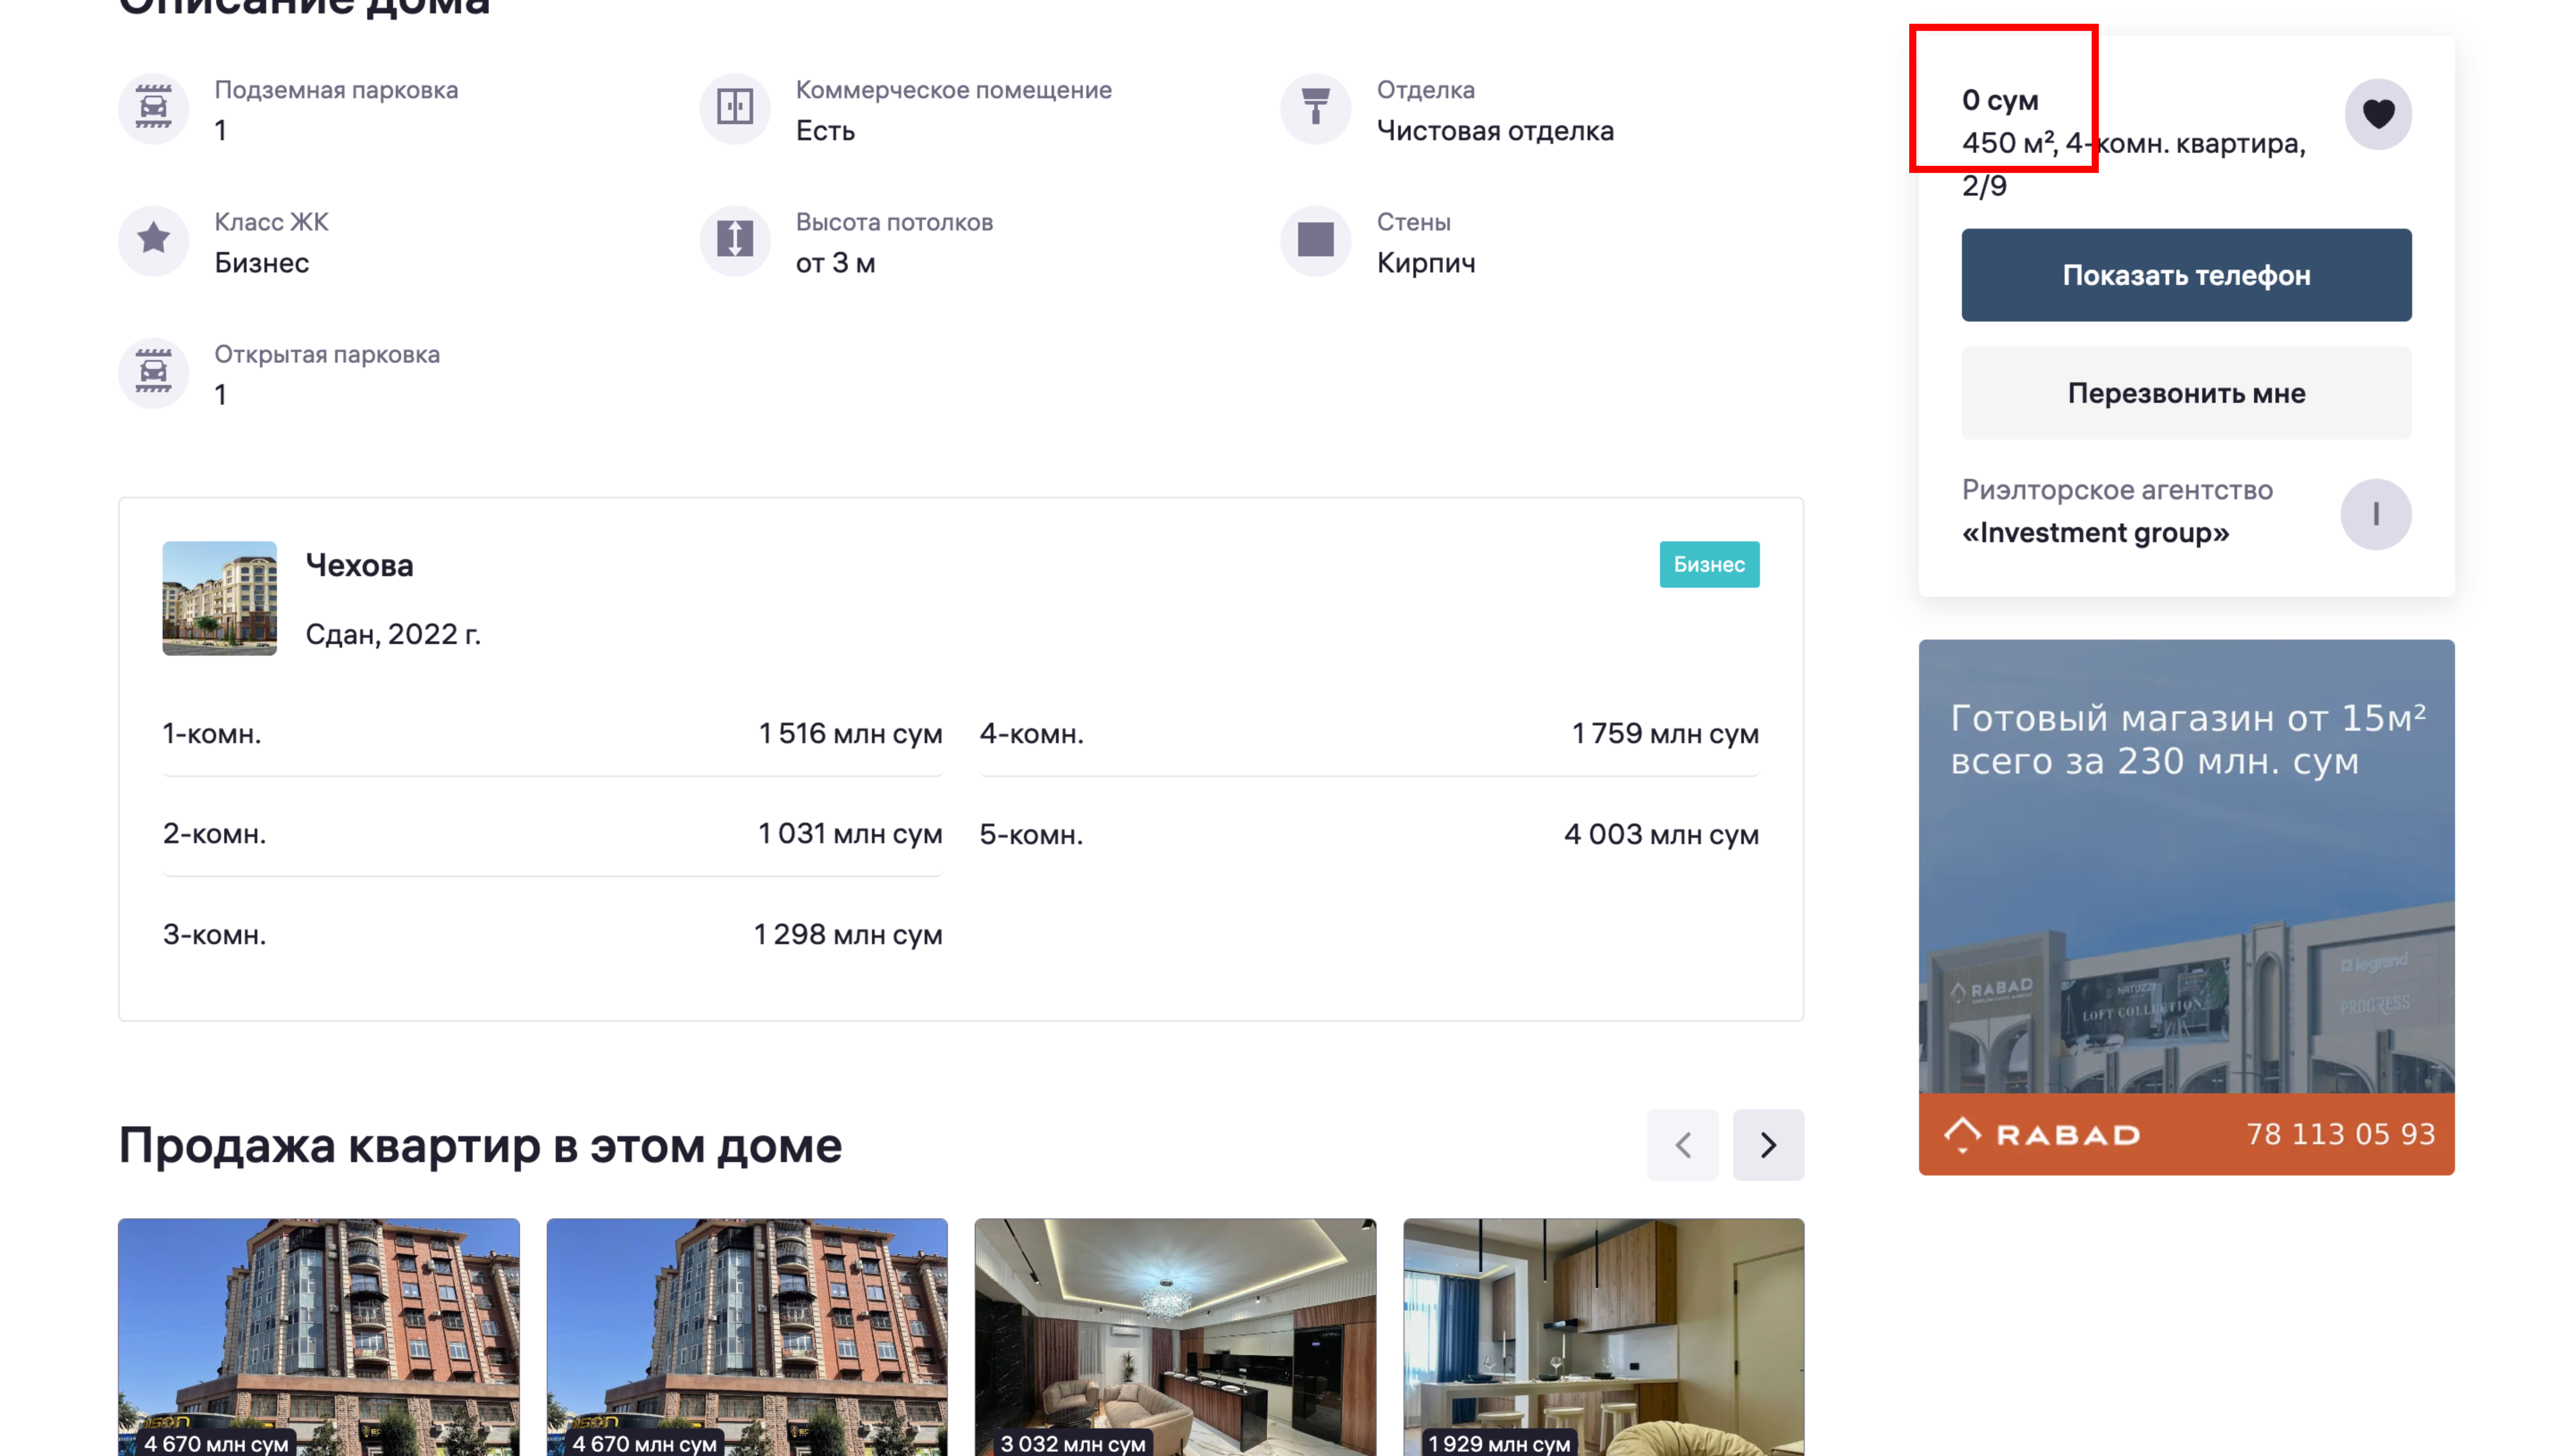
Task: Click the Бизнес class badge
Action: coord(1708,565)
